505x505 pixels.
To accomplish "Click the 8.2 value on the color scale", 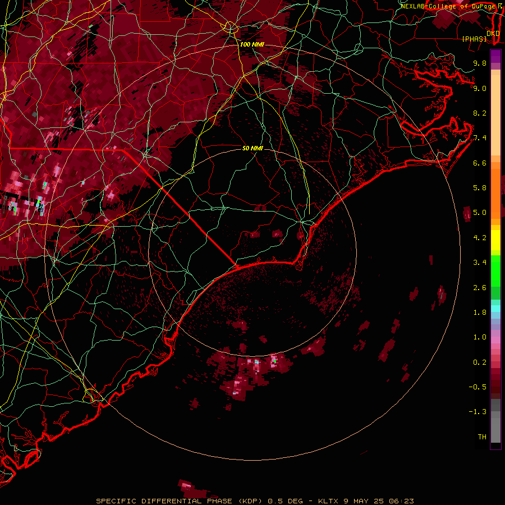I will (480, 113).
